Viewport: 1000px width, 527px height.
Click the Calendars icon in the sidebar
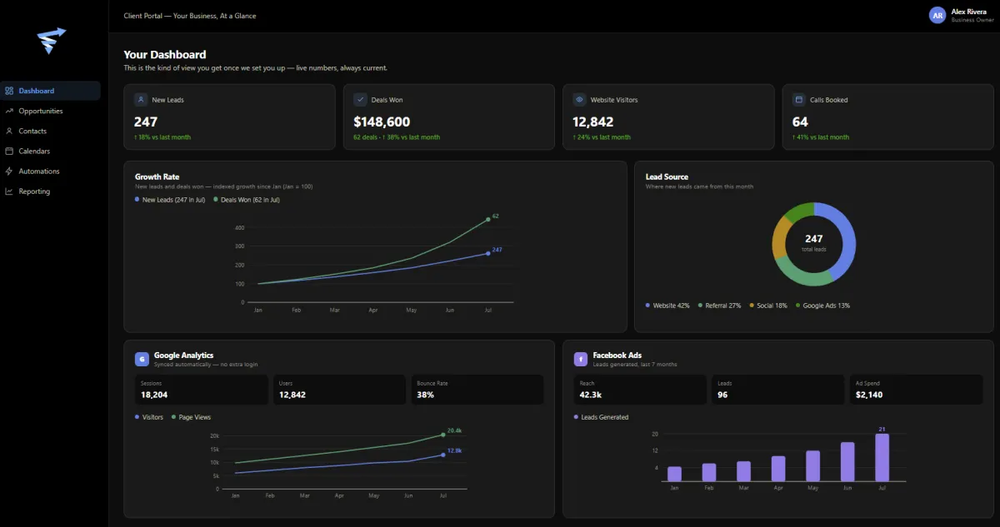(x=9, y=151)
